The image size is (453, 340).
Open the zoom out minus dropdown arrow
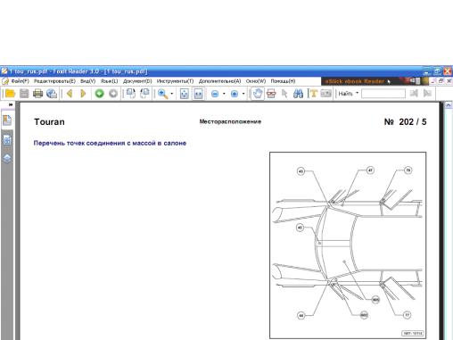[224, 94]
